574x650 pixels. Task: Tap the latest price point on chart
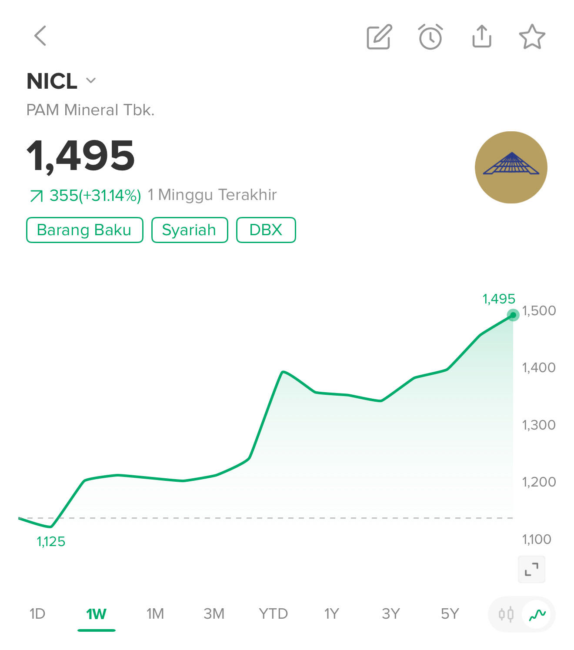click(513, 315)
